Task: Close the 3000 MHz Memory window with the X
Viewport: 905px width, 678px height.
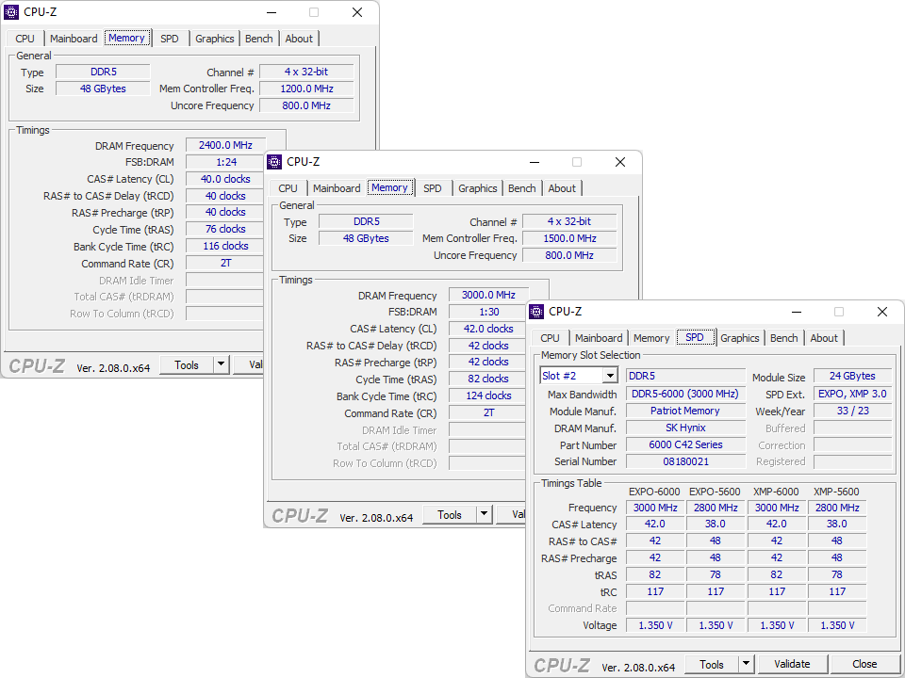Action: (620, 162)
